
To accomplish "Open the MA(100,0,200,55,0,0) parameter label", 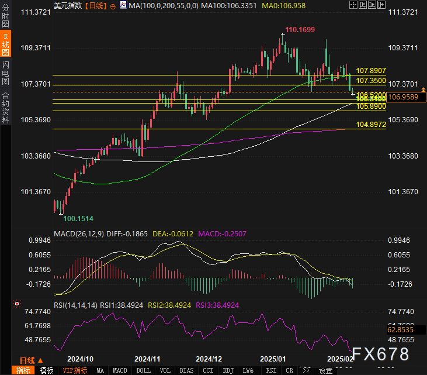I will point(163,5).
